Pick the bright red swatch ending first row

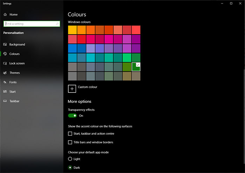[136, 30]
